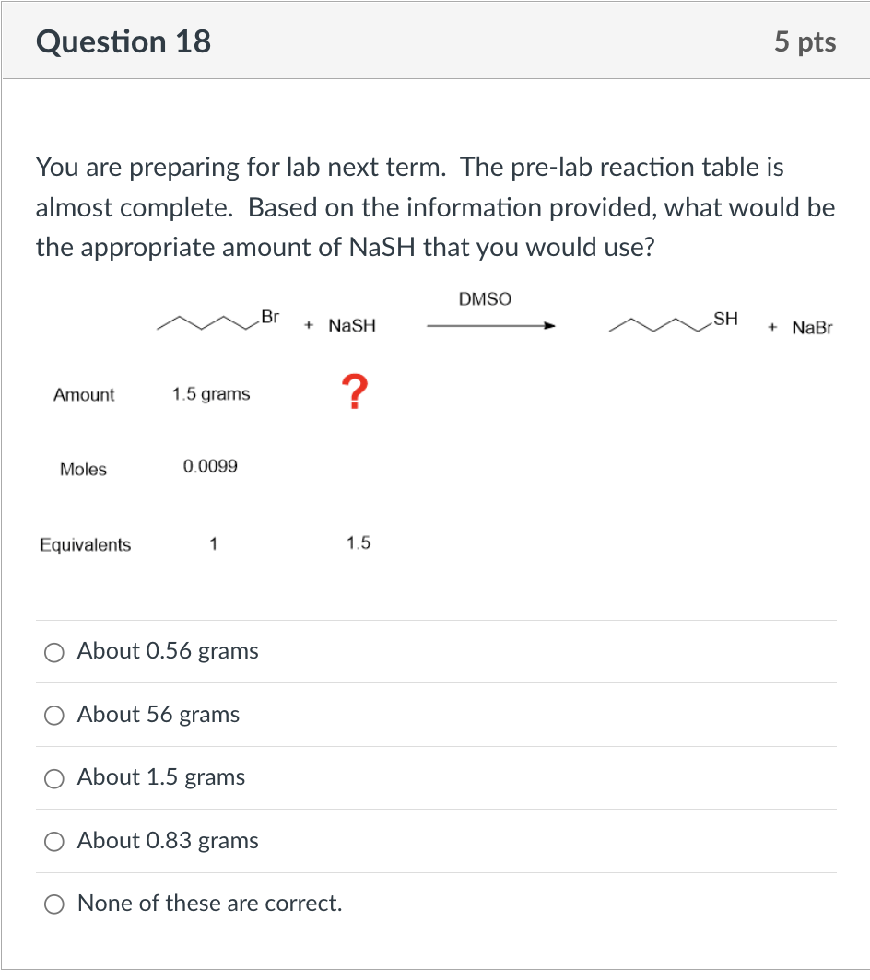This screenshot has width=870, height=980.
Task: Select the 'About 0.83 grams' radio button
Action: click(53, 841)
